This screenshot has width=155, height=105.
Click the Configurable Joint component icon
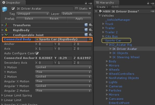(6, 35)
